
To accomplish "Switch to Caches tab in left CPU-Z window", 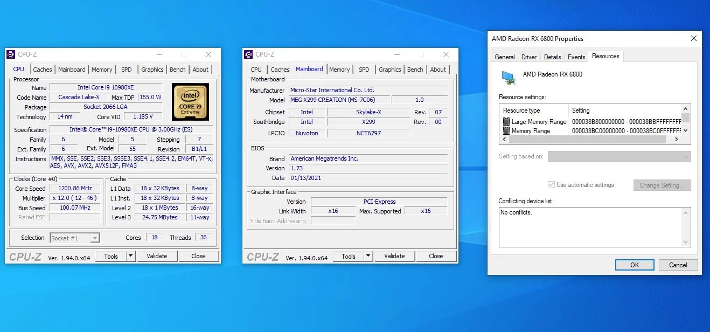I will [43, 70].
